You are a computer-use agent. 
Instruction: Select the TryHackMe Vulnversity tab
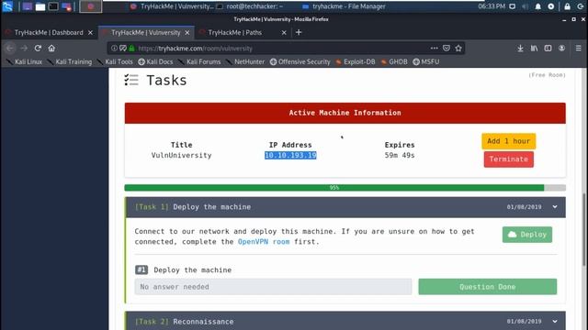(x=146, y=33)
